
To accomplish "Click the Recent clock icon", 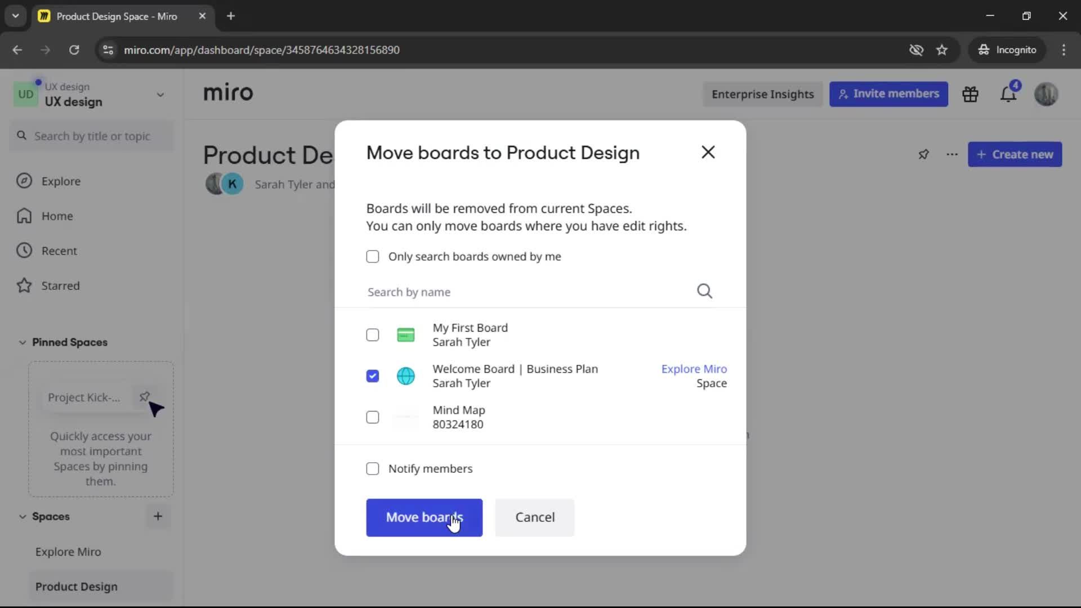I will point(24,251).
